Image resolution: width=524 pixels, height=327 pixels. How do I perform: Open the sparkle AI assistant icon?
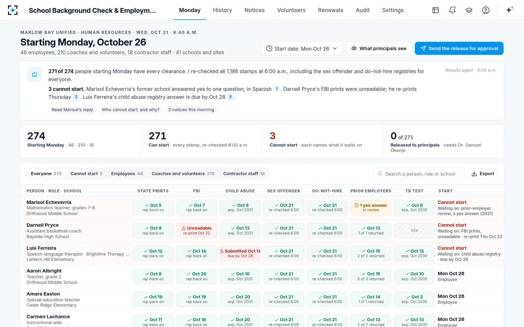[x=509, y=10]
